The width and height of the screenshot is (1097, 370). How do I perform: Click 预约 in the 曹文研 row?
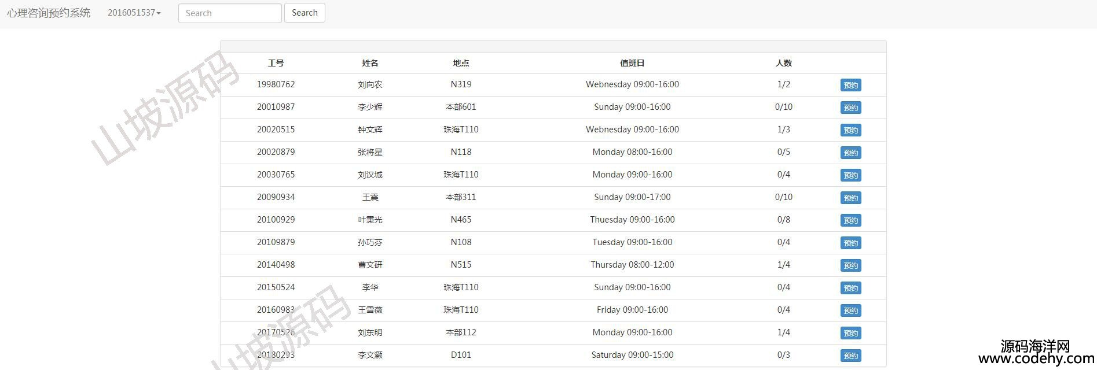coord(850,265)
